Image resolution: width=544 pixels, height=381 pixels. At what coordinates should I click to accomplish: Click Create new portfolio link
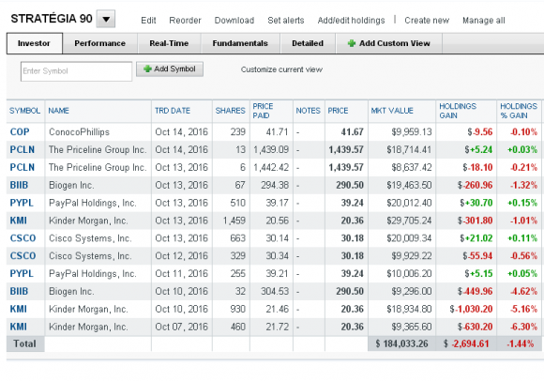click(427, 21)
